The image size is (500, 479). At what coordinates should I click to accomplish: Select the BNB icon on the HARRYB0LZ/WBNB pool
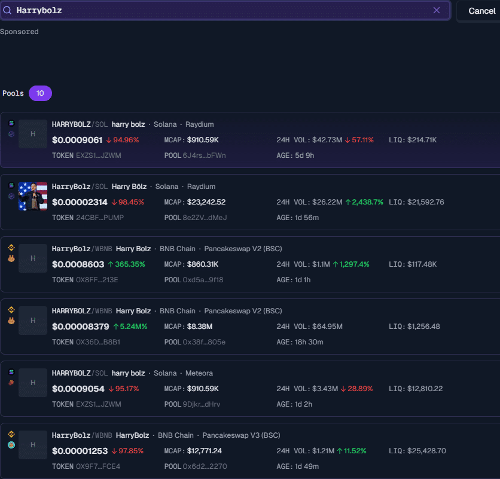[11, 310]
